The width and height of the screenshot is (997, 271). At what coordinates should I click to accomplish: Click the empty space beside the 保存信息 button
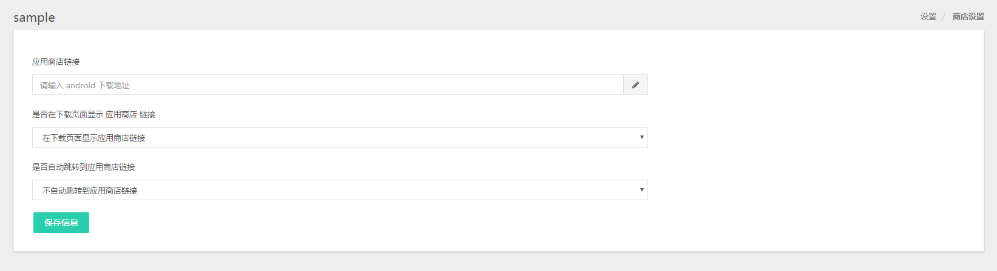364,223
